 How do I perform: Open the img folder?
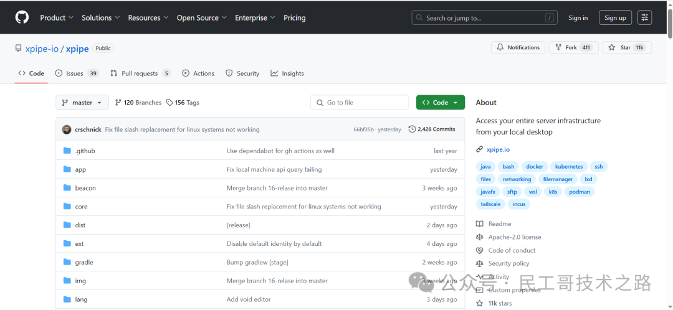tap(80, 281)
